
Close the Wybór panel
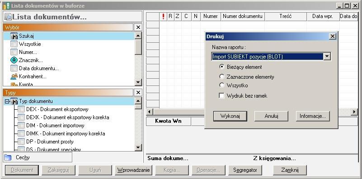click(x=138, y=27)
